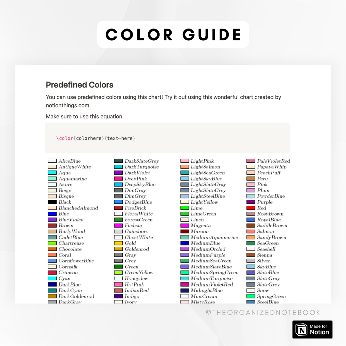Screen dimensions: 346x346
Task: Click the notionthings.com text
Action: 68,105
